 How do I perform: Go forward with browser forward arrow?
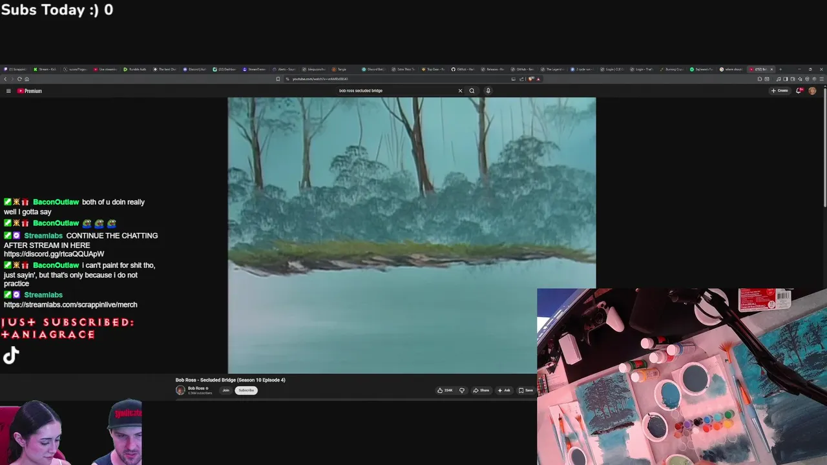[12, 79]
